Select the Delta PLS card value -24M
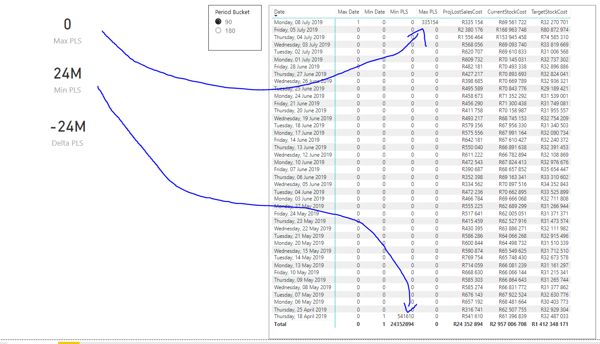 click(67, 126)
